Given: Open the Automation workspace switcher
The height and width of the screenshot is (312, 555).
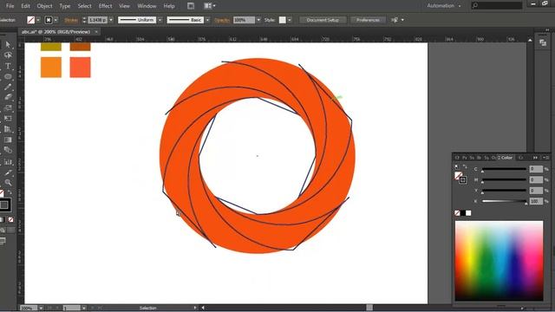Looking at the screenshot, I should tap(444, 6).
